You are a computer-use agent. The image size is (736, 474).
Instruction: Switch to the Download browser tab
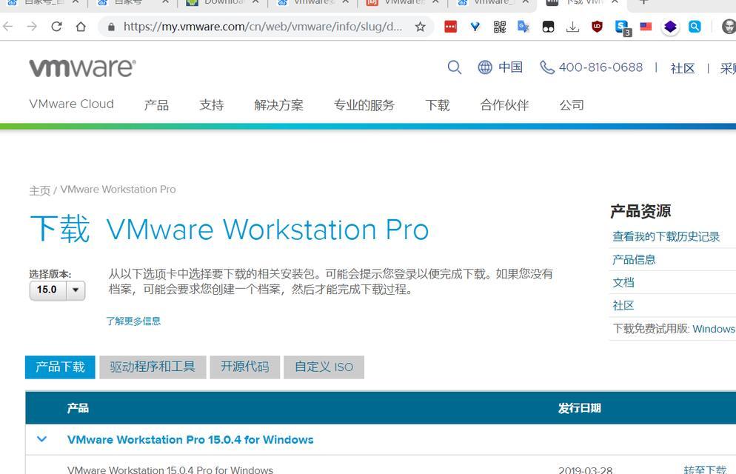click(223, 2)
